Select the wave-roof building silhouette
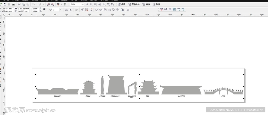Screen dimensions: 268x115 tap(58, 92)
